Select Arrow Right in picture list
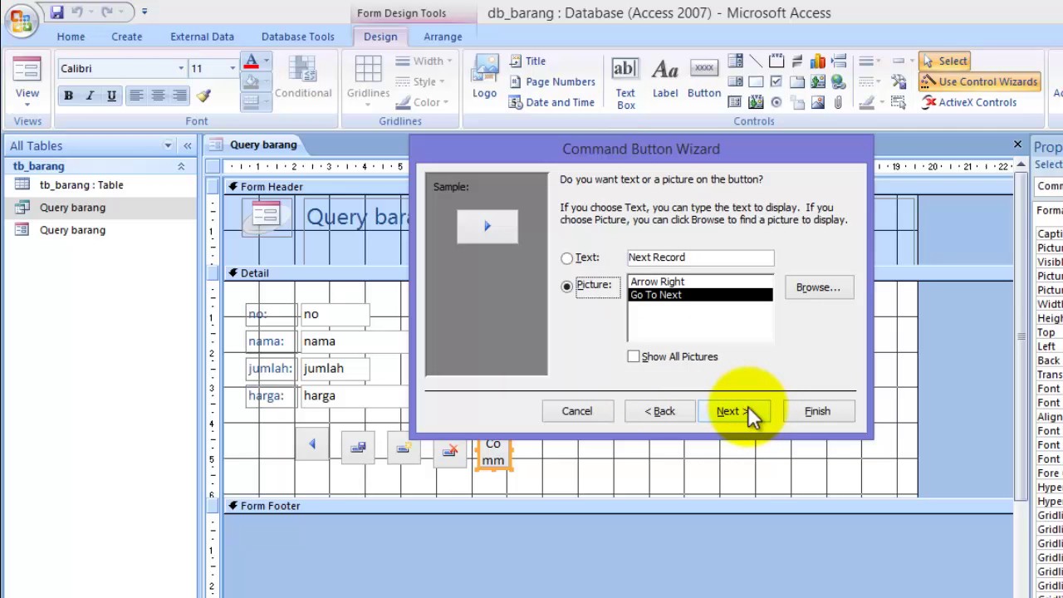Screen dimensions: 1063x598 (699, 282)
